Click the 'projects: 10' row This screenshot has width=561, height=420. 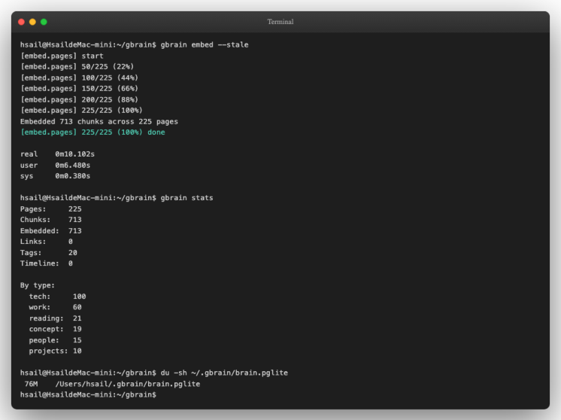[x=55, y=351]
